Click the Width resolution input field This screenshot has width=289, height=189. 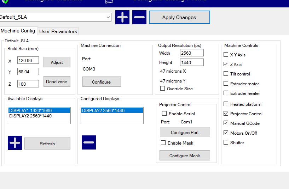coord(192,53)
